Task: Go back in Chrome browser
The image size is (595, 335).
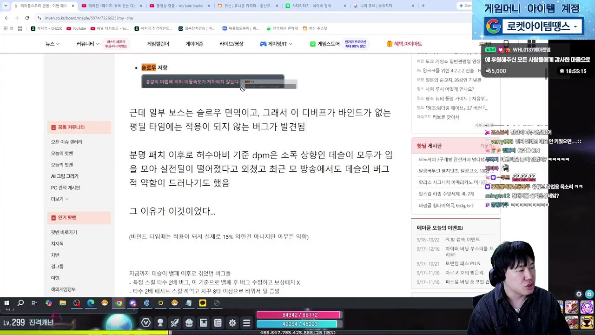Action: [x=7, y=18]
